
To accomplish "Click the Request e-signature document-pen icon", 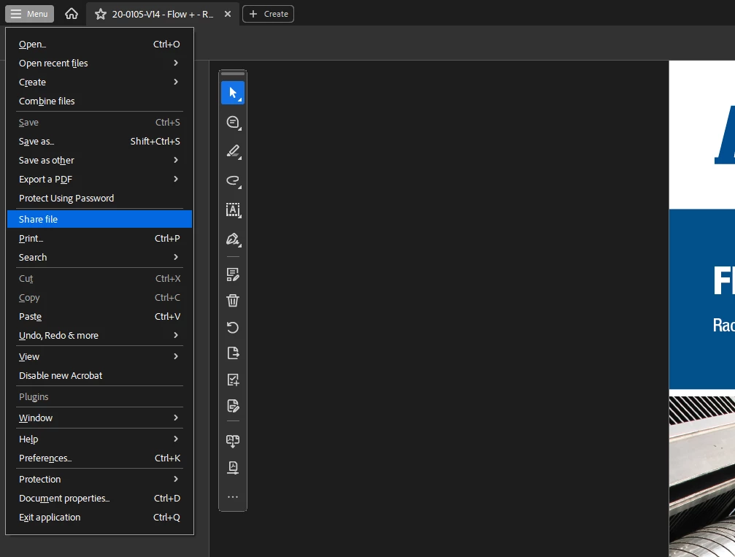I will (x=233, y=406).
